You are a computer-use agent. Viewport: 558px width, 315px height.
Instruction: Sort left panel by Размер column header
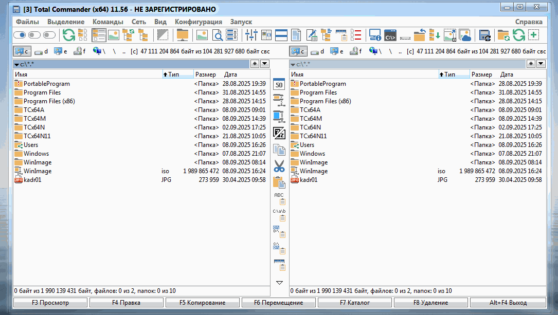click(206, 75)
